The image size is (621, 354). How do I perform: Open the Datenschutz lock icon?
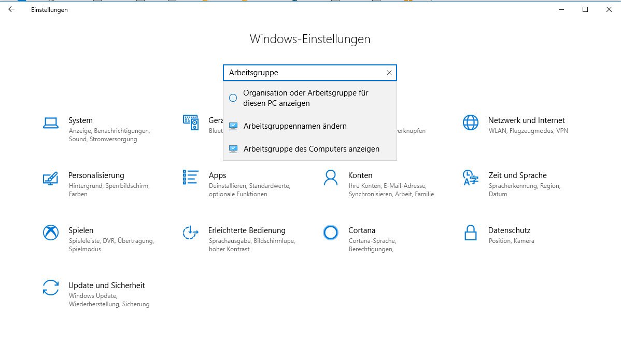click(471, 233)
